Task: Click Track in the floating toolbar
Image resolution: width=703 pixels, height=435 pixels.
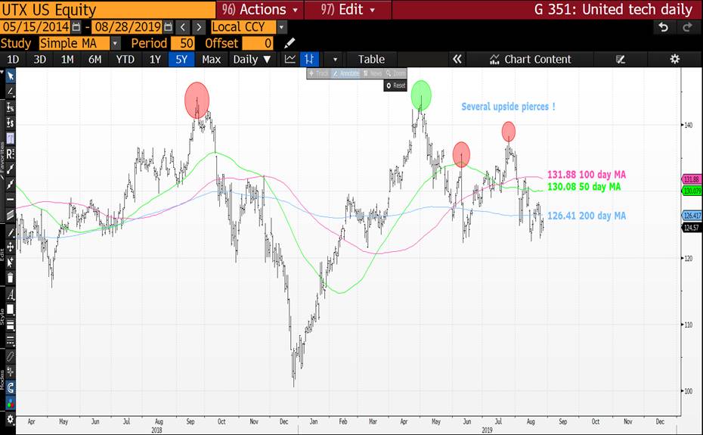Action: [319, 73]
